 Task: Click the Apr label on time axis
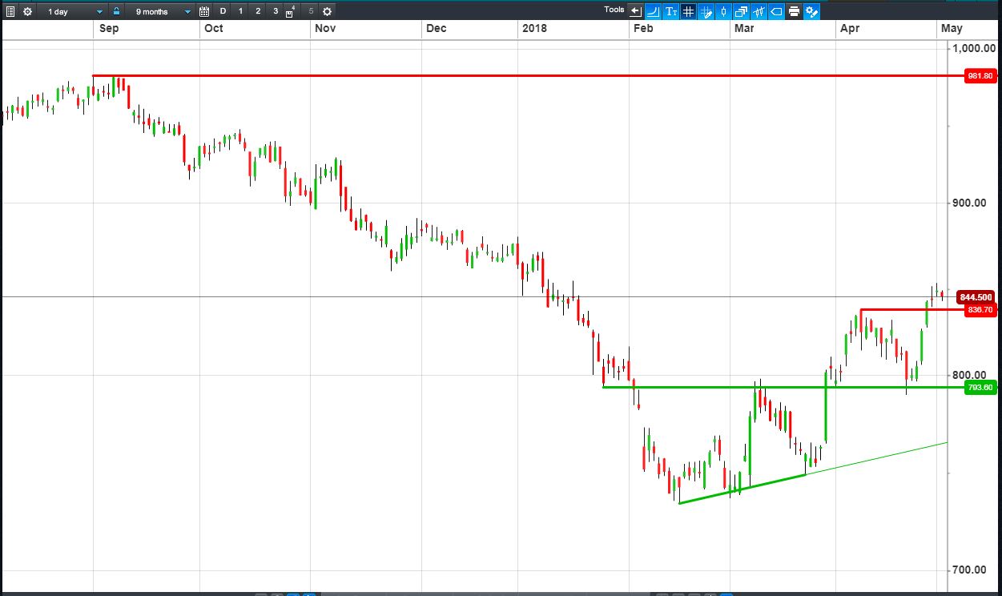(850, 29)
